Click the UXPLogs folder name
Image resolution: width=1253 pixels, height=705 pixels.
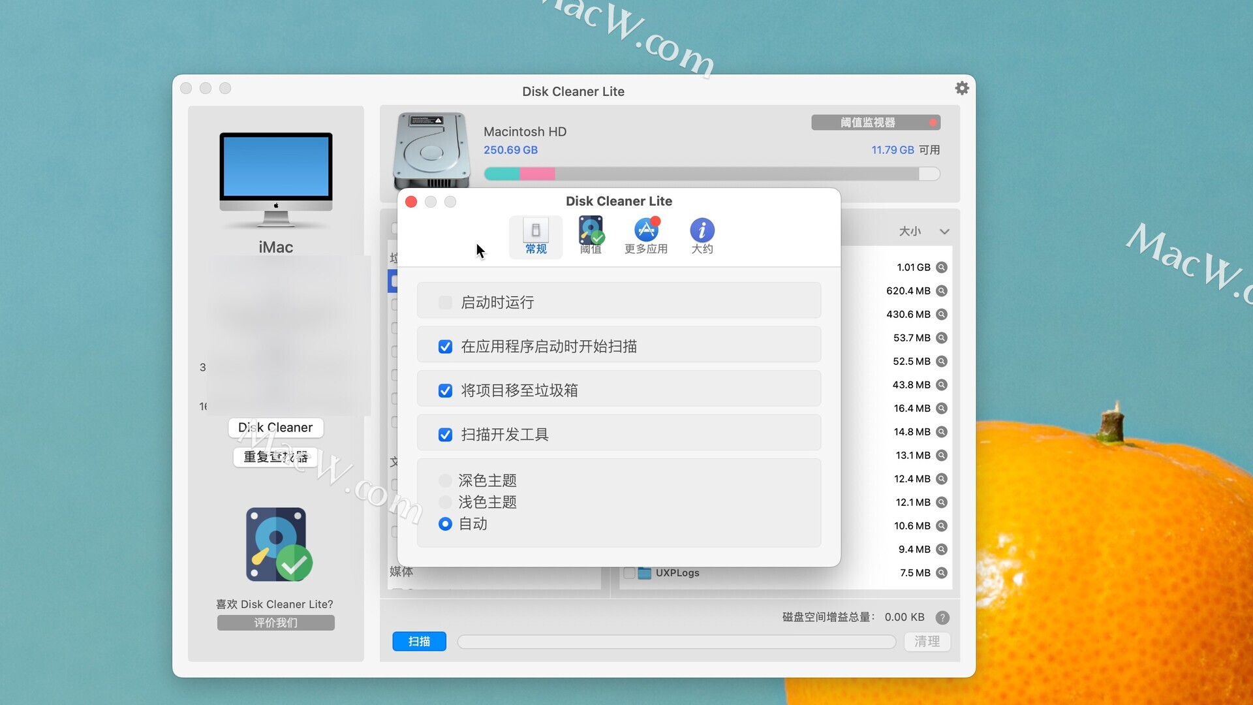(x=677, y=573)
